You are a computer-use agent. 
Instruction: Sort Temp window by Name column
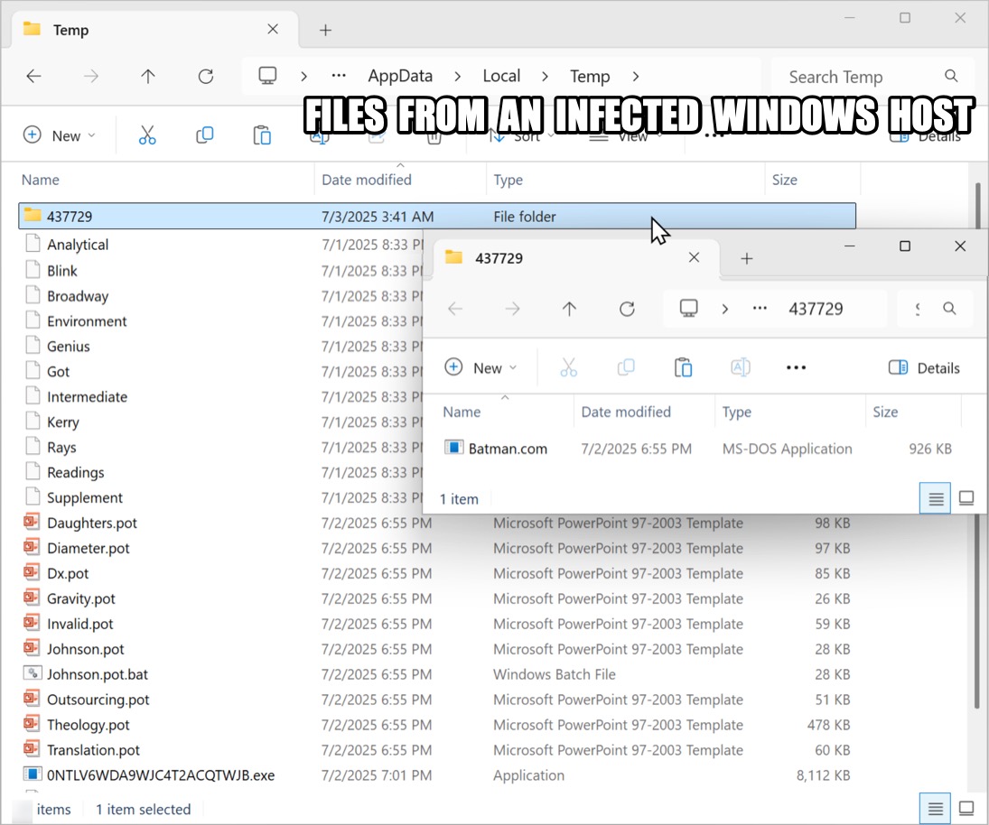41,180
